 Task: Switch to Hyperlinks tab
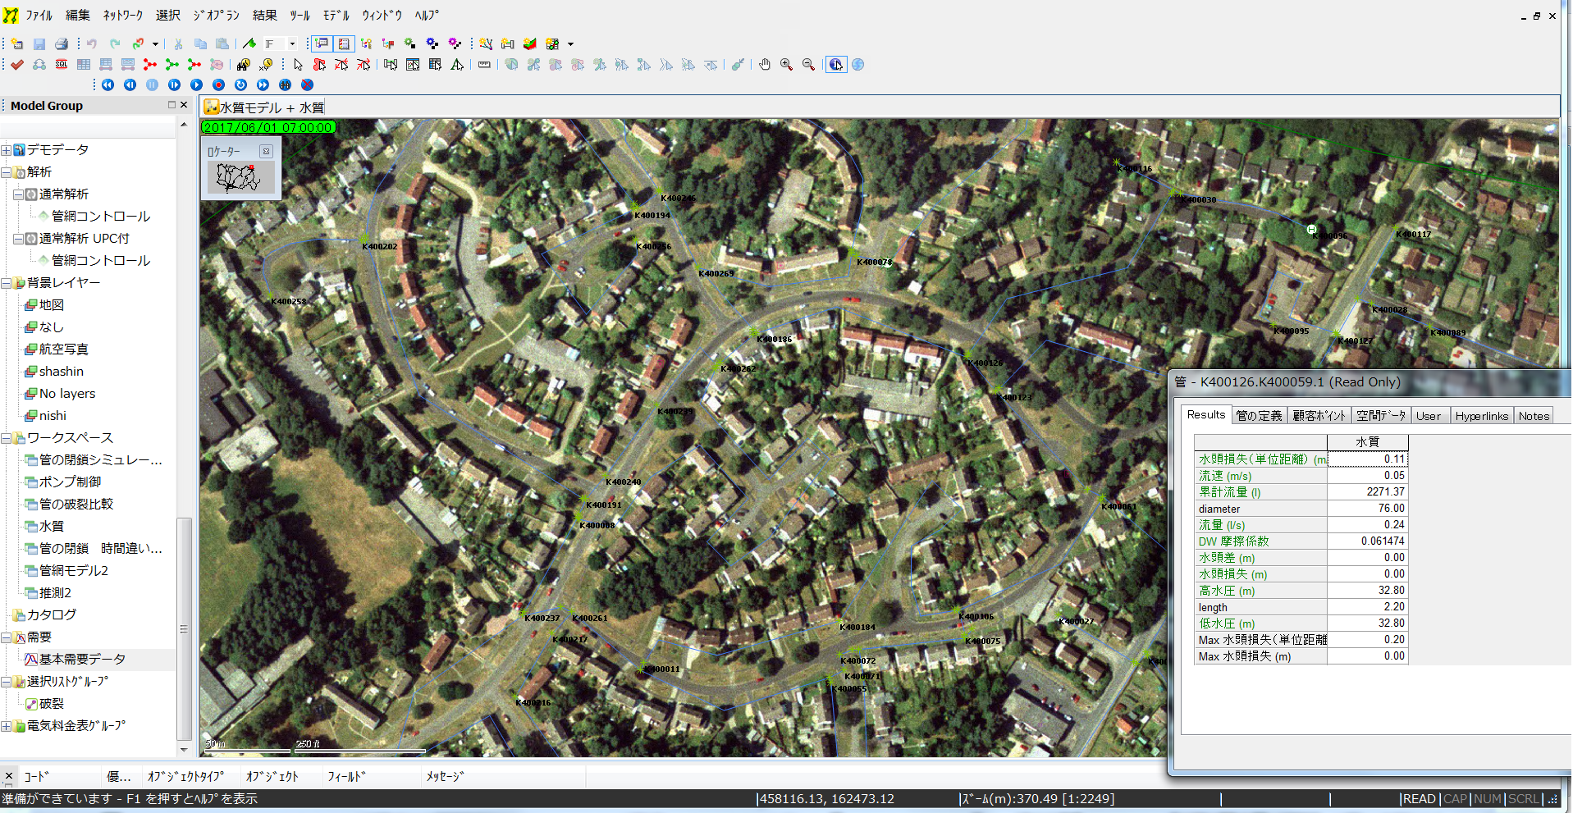[x=1481, y=416]
